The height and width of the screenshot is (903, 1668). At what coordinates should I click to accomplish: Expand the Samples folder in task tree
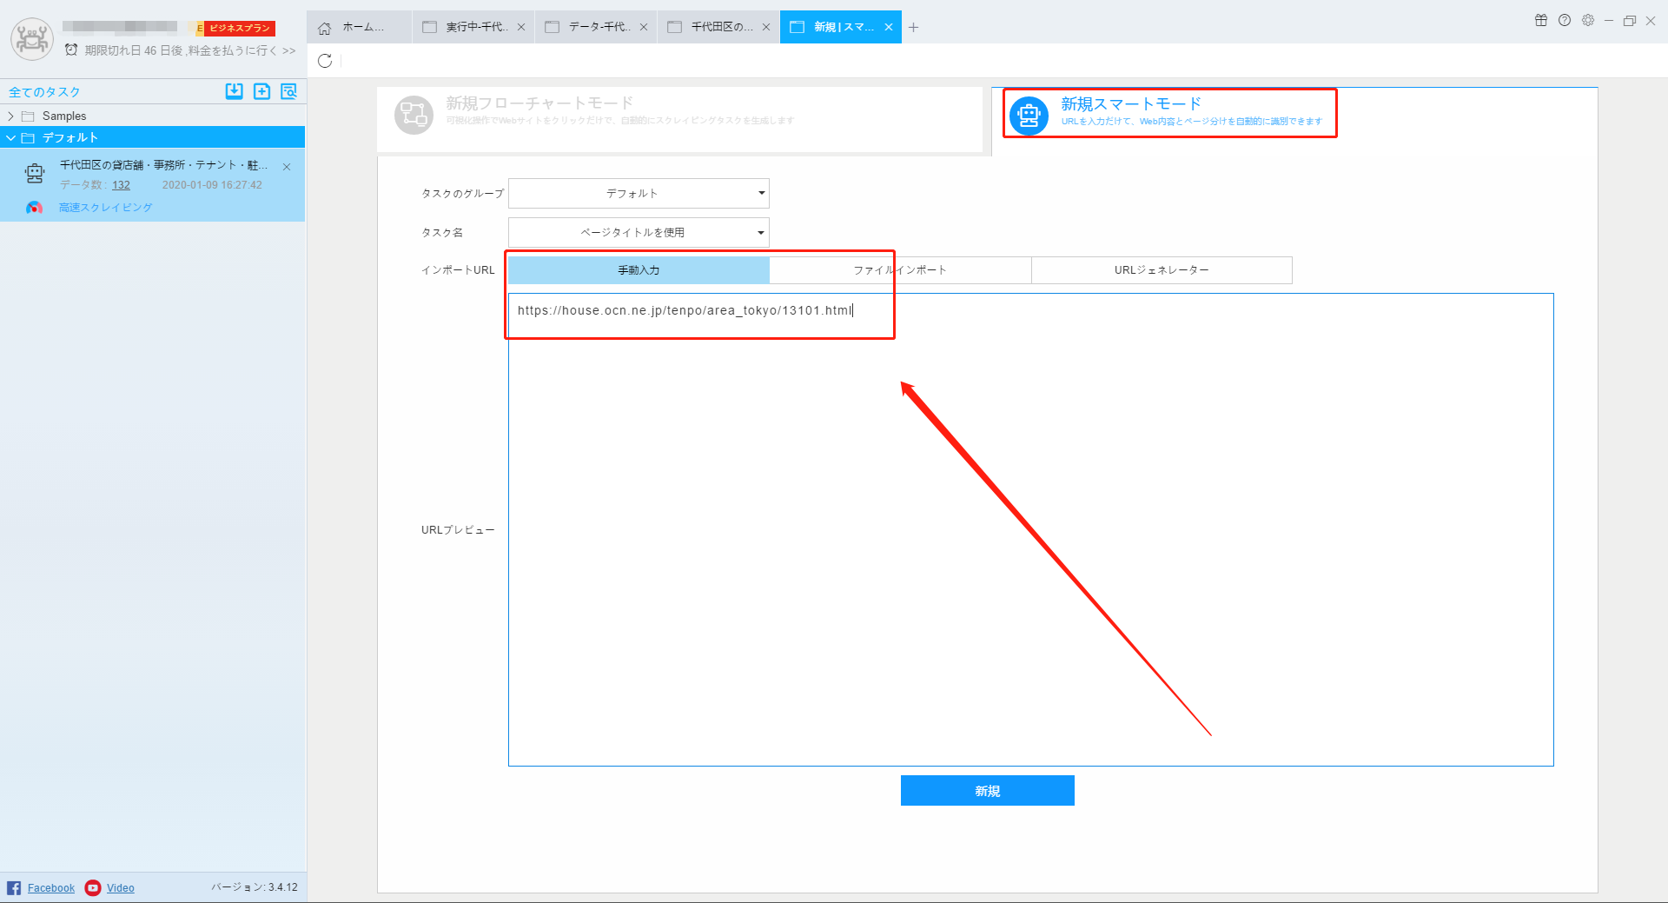tap(10, 116)
